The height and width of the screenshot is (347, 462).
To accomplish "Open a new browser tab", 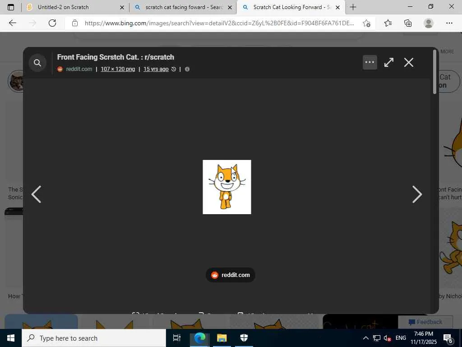I will tap(353, 7).
